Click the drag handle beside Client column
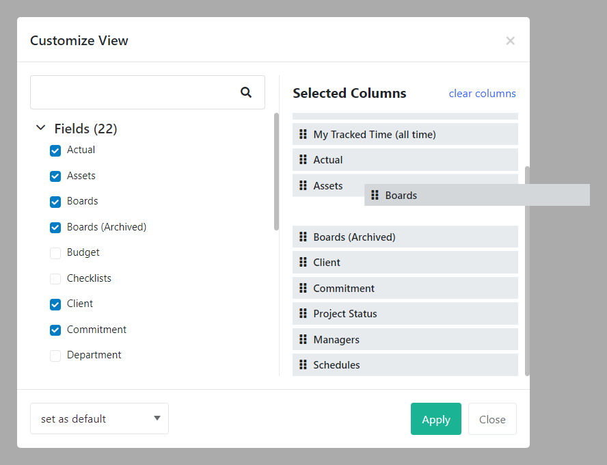The image size is (607, 465). coord(303,262)
